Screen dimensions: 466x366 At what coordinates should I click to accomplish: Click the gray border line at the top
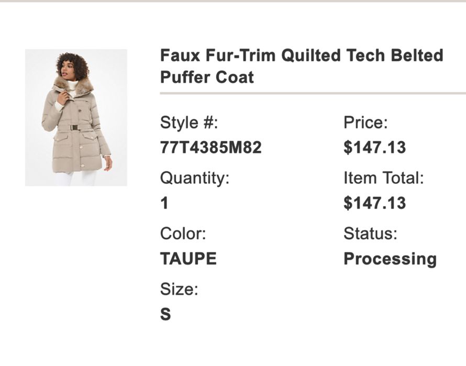click(x=233, y=1)
